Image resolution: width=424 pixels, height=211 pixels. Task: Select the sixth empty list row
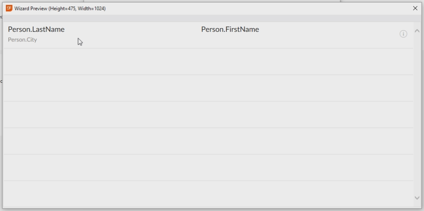pos(208,168)
